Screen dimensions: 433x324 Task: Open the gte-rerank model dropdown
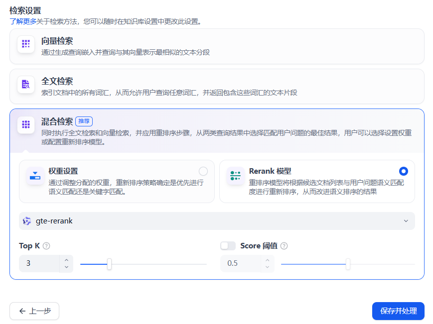tap(217, 221)
